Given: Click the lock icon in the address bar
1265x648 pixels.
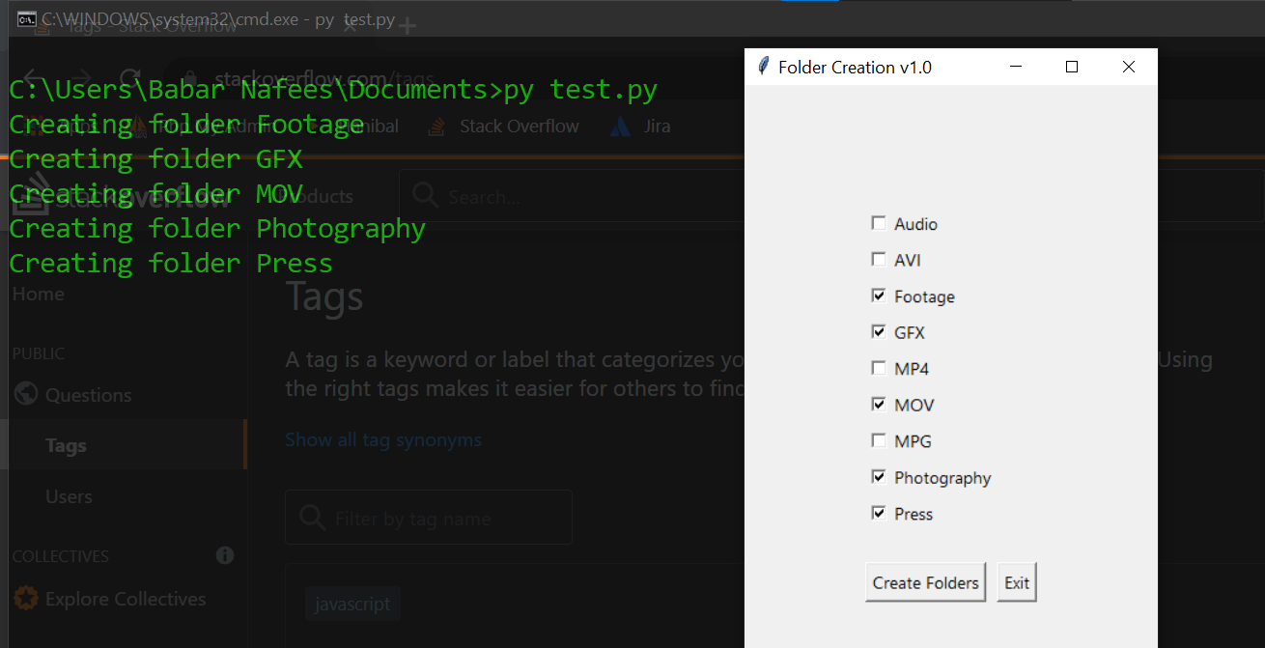Looking at the screenshot, I should coord(191,78).
